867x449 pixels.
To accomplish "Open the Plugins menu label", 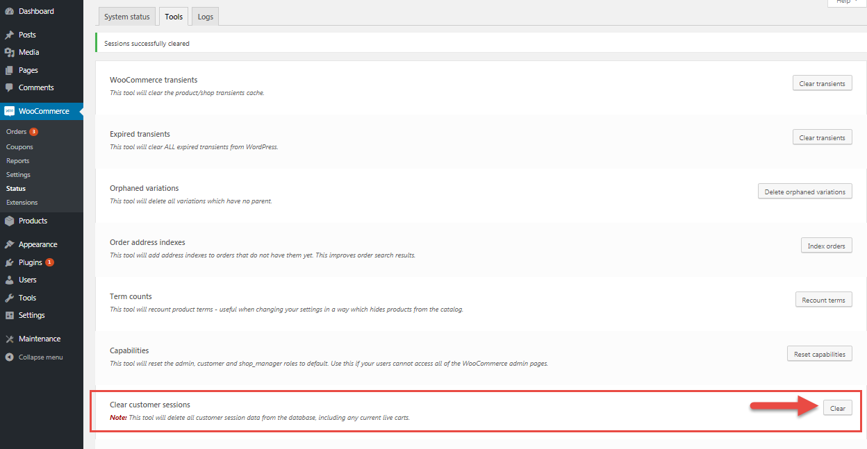I will pyautogui.click(x=31, y=262).
